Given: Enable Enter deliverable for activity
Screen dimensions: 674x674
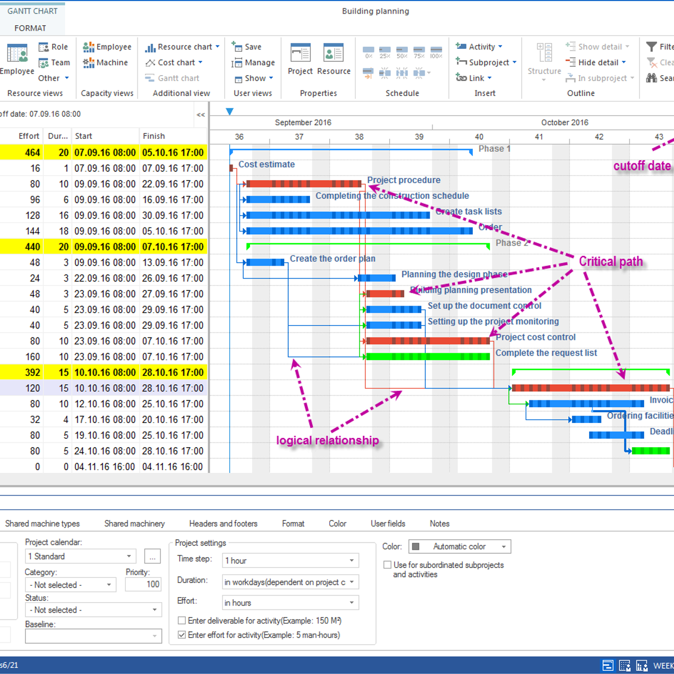Looking at the screenshot, I should click(181, 620).
